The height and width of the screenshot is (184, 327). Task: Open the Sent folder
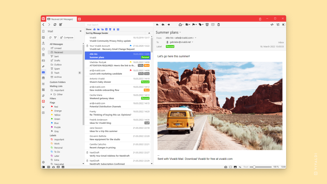[56, 56]
